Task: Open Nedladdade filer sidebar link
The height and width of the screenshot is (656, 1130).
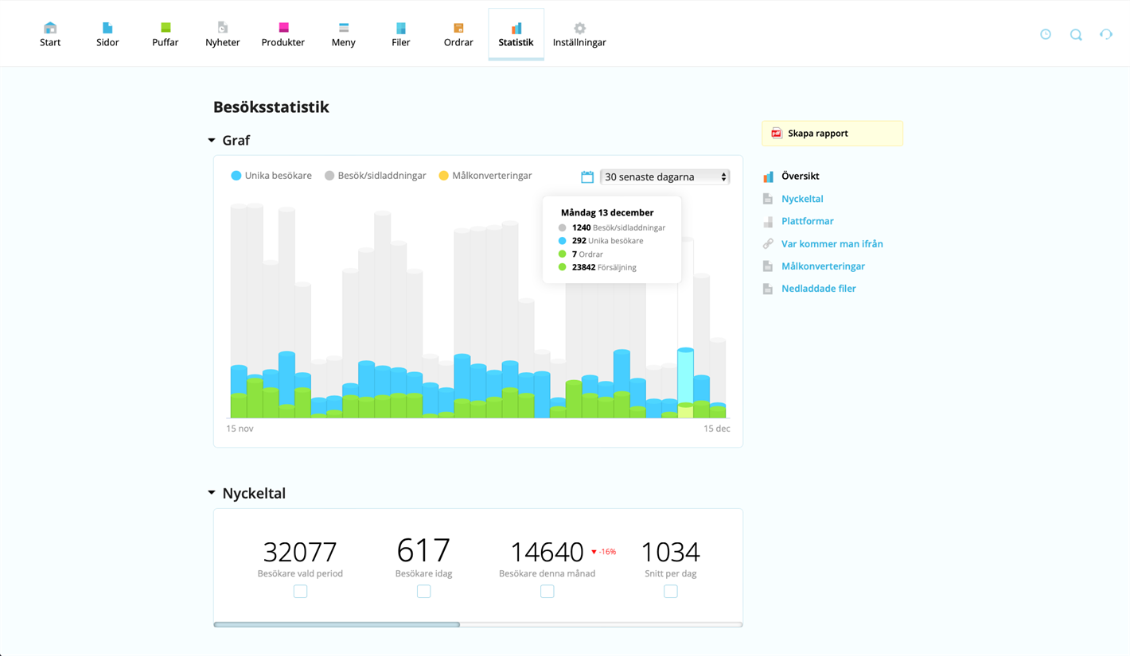Action: 818,289
